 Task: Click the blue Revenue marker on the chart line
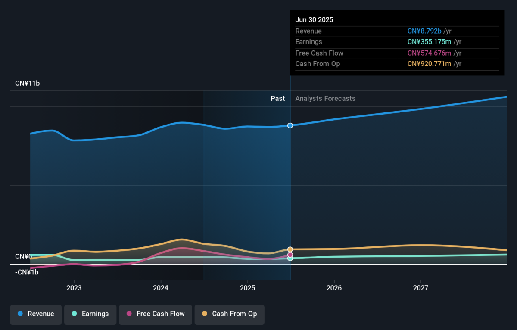[x=290, y=125]
